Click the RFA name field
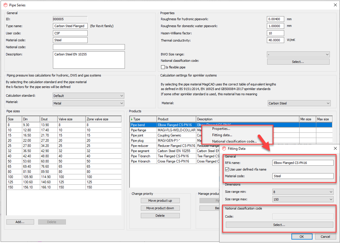Image resolution: width=340 pixels, height=243 pixels. click(303, 163)
